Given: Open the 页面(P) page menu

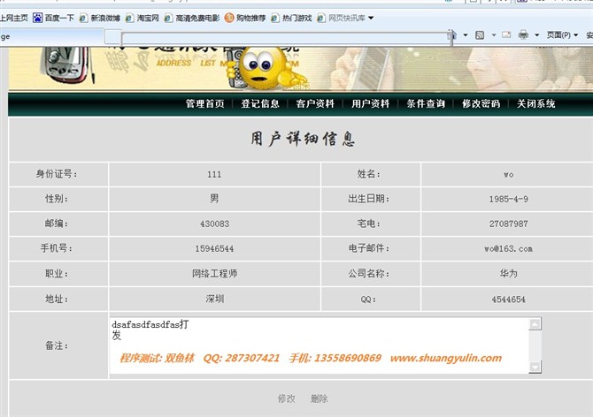Looking at the screenshot, I should [562, 35].
